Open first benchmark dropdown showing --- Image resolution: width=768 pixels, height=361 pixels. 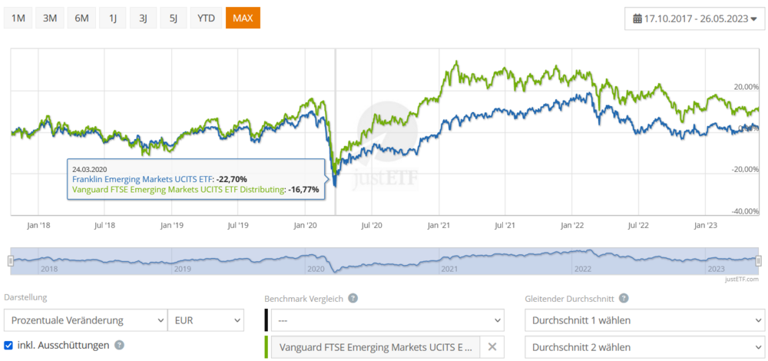point(387,321)
